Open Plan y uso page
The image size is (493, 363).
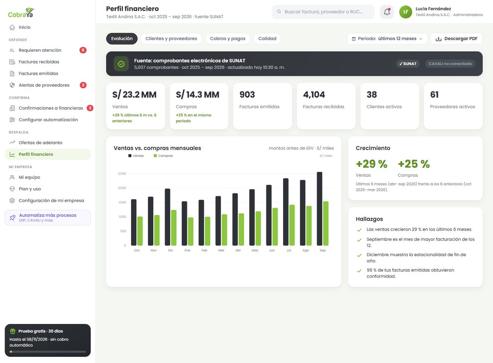48,189
